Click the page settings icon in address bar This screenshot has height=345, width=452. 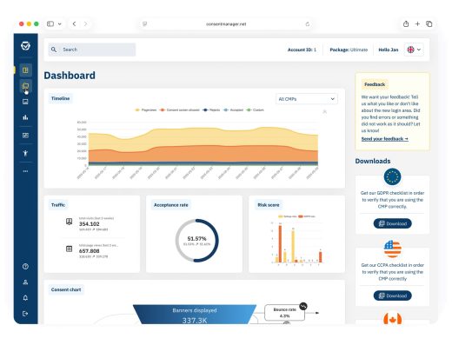point(144,24)
